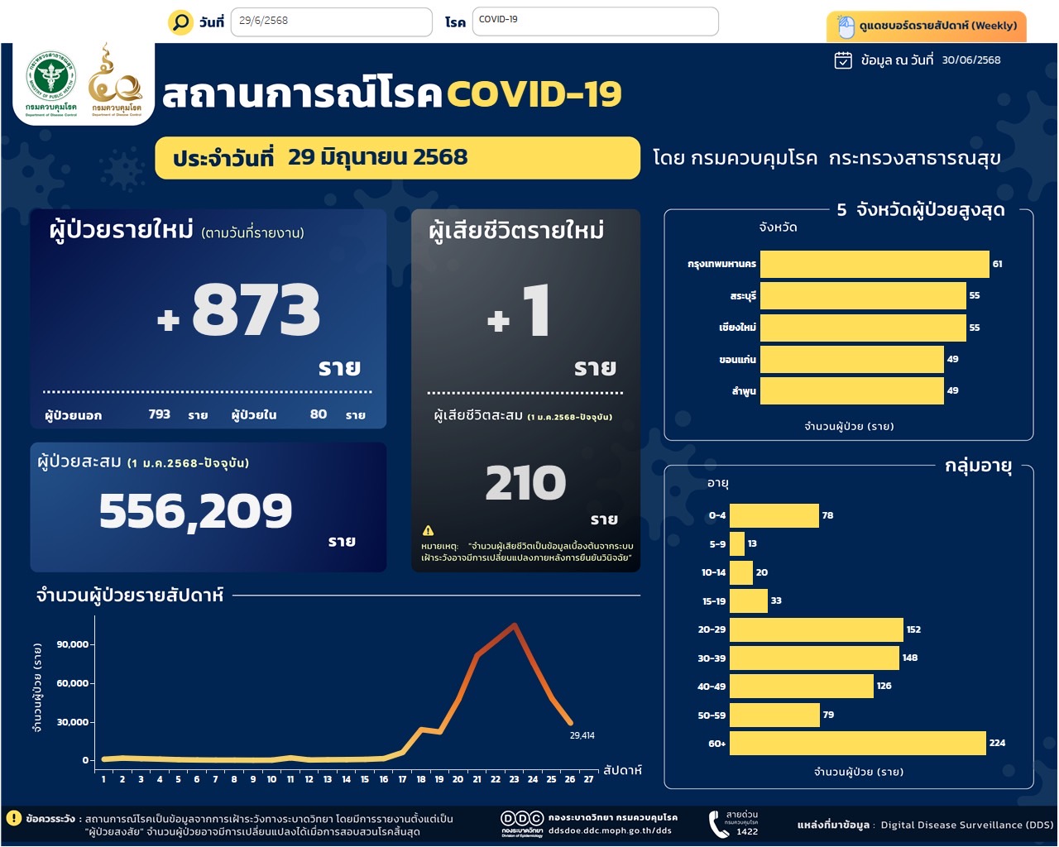Click the telephone hotline icon
The height and width of the screenshot is (847, 1059).
[718, 824]
